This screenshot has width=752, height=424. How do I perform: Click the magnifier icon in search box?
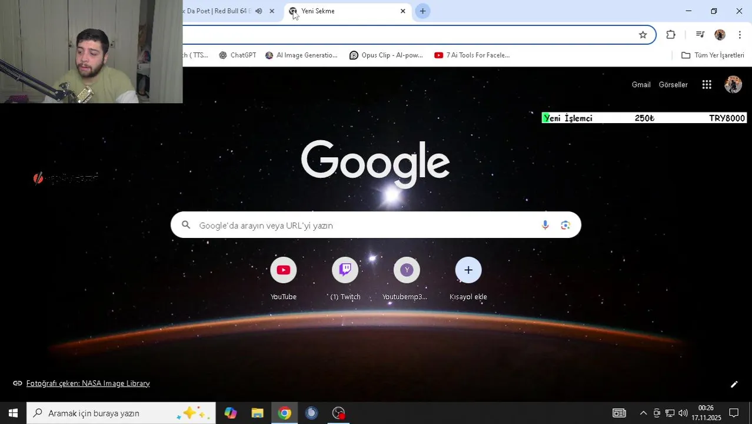[186, 225]
